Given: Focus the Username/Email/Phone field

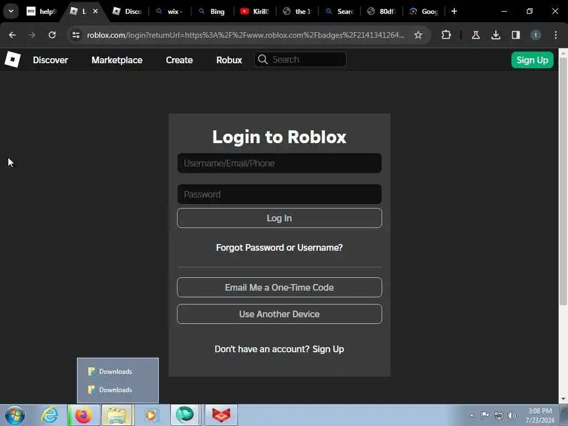Looking at the screenshot, I should (280, 163).
